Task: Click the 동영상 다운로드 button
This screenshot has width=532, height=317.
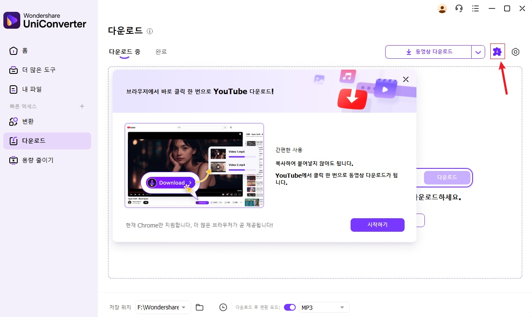Action: point(429,51)
